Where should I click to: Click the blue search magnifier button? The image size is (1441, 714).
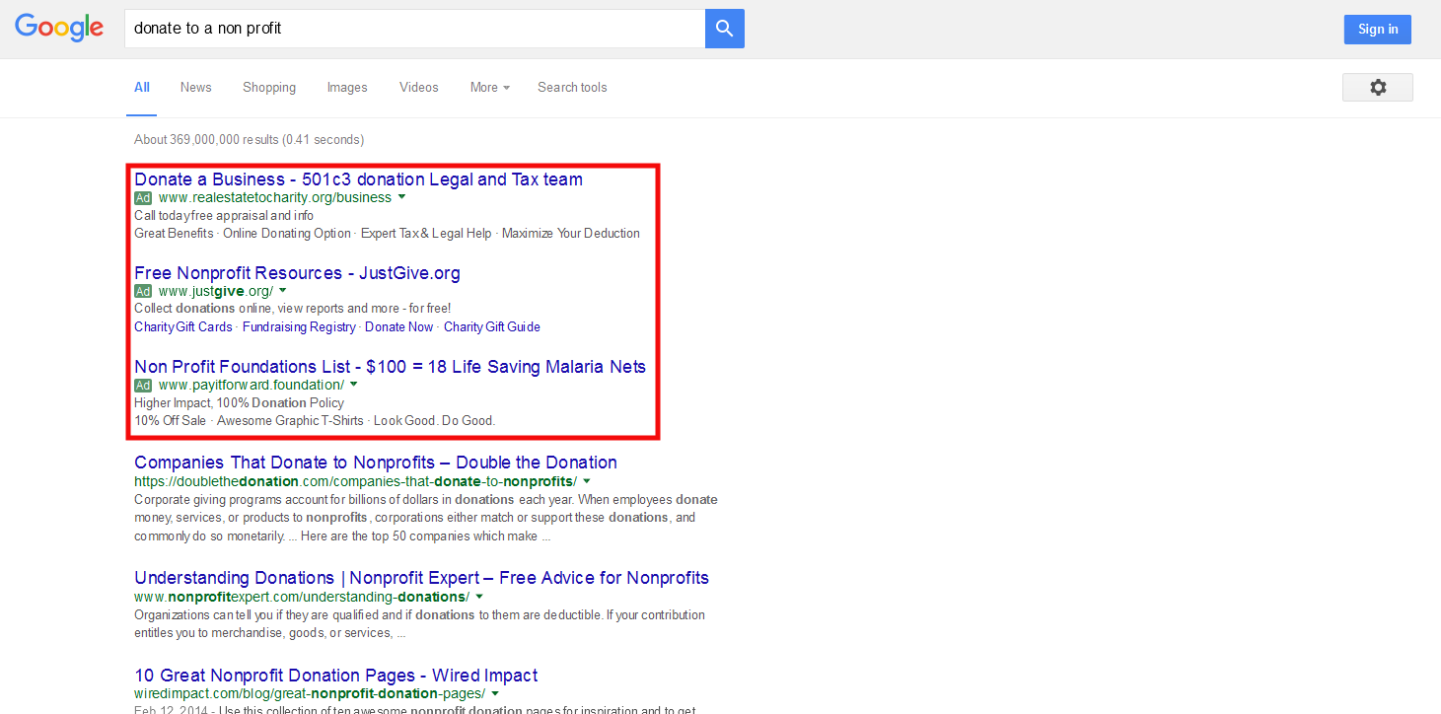click(x=725, y=29)
